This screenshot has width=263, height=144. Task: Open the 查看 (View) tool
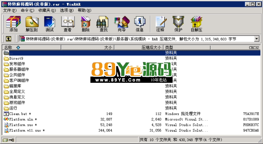pyautogui.click(x=67, y=24)
